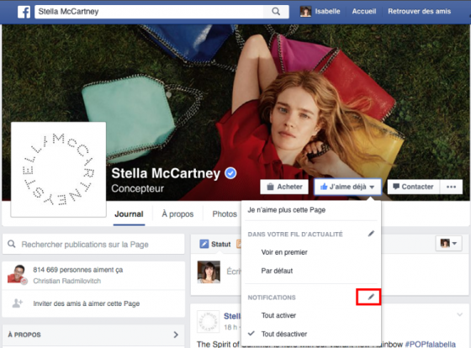Click the search magnifier button
Image resolution: width=471 pixels, height=348 pixels.
pos(276,12)
